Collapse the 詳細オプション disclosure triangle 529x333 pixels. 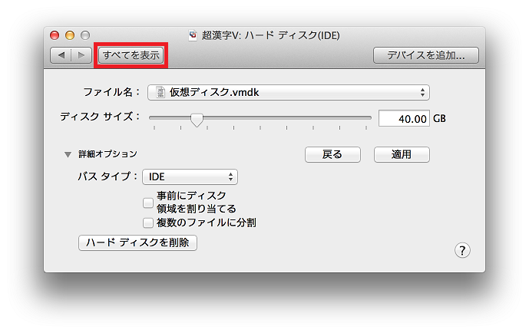click(68, 154)
